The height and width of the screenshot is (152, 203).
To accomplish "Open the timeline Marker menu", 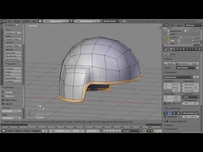I will click(18, 131).
